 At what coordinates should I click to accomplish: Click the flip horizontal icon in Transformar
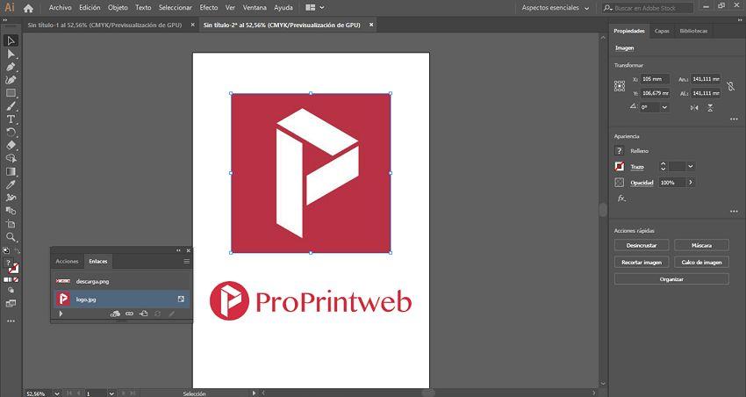click(694, 108)
